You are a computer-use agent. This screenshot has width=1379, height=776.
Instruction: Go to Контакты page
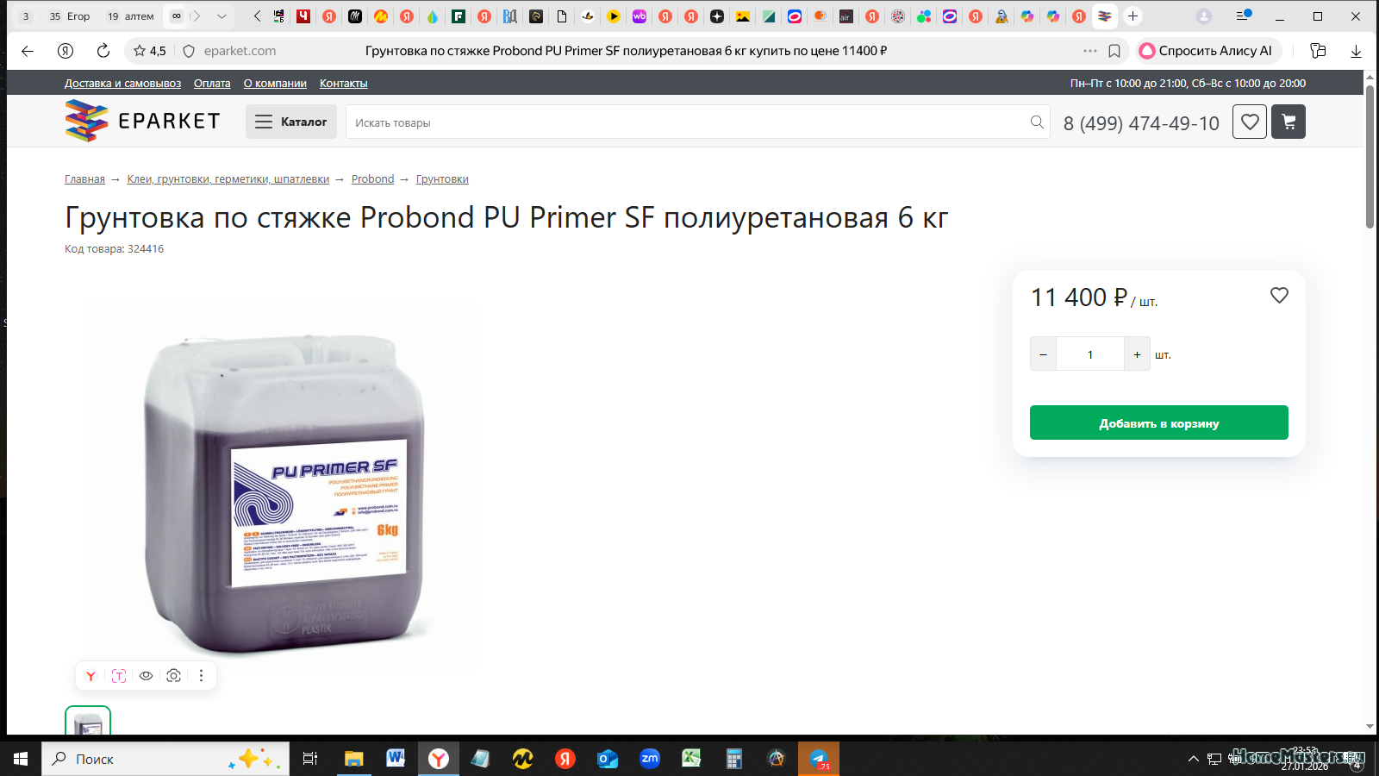point(343,84)
